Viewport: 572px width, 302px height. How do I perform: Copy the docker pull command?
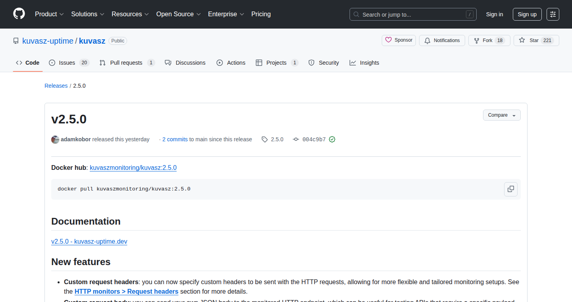511,189
